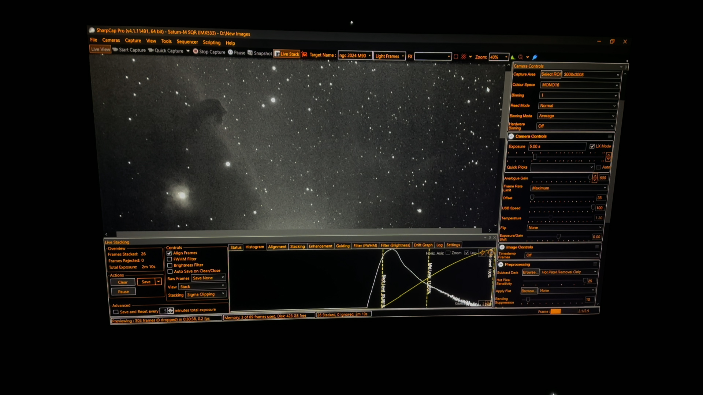This screenshot has width=703, height=395.
Task: Click the Quick Capture toolbar button
Action: (x=165, y=51)
